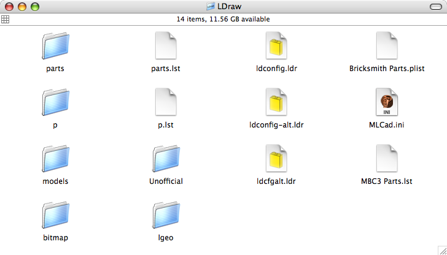Click the 'ldcfgalt.ldr' file name
Screen dimensions: 447x255
tap(276, 181)
